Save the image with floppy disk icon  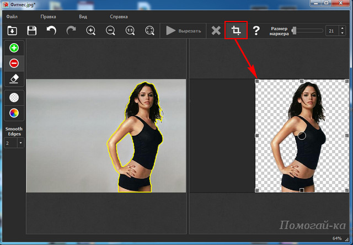32,31
